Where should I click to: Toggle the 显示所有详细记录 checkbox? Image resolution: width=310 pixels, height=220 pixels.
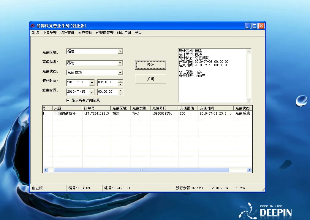(68, 100)
